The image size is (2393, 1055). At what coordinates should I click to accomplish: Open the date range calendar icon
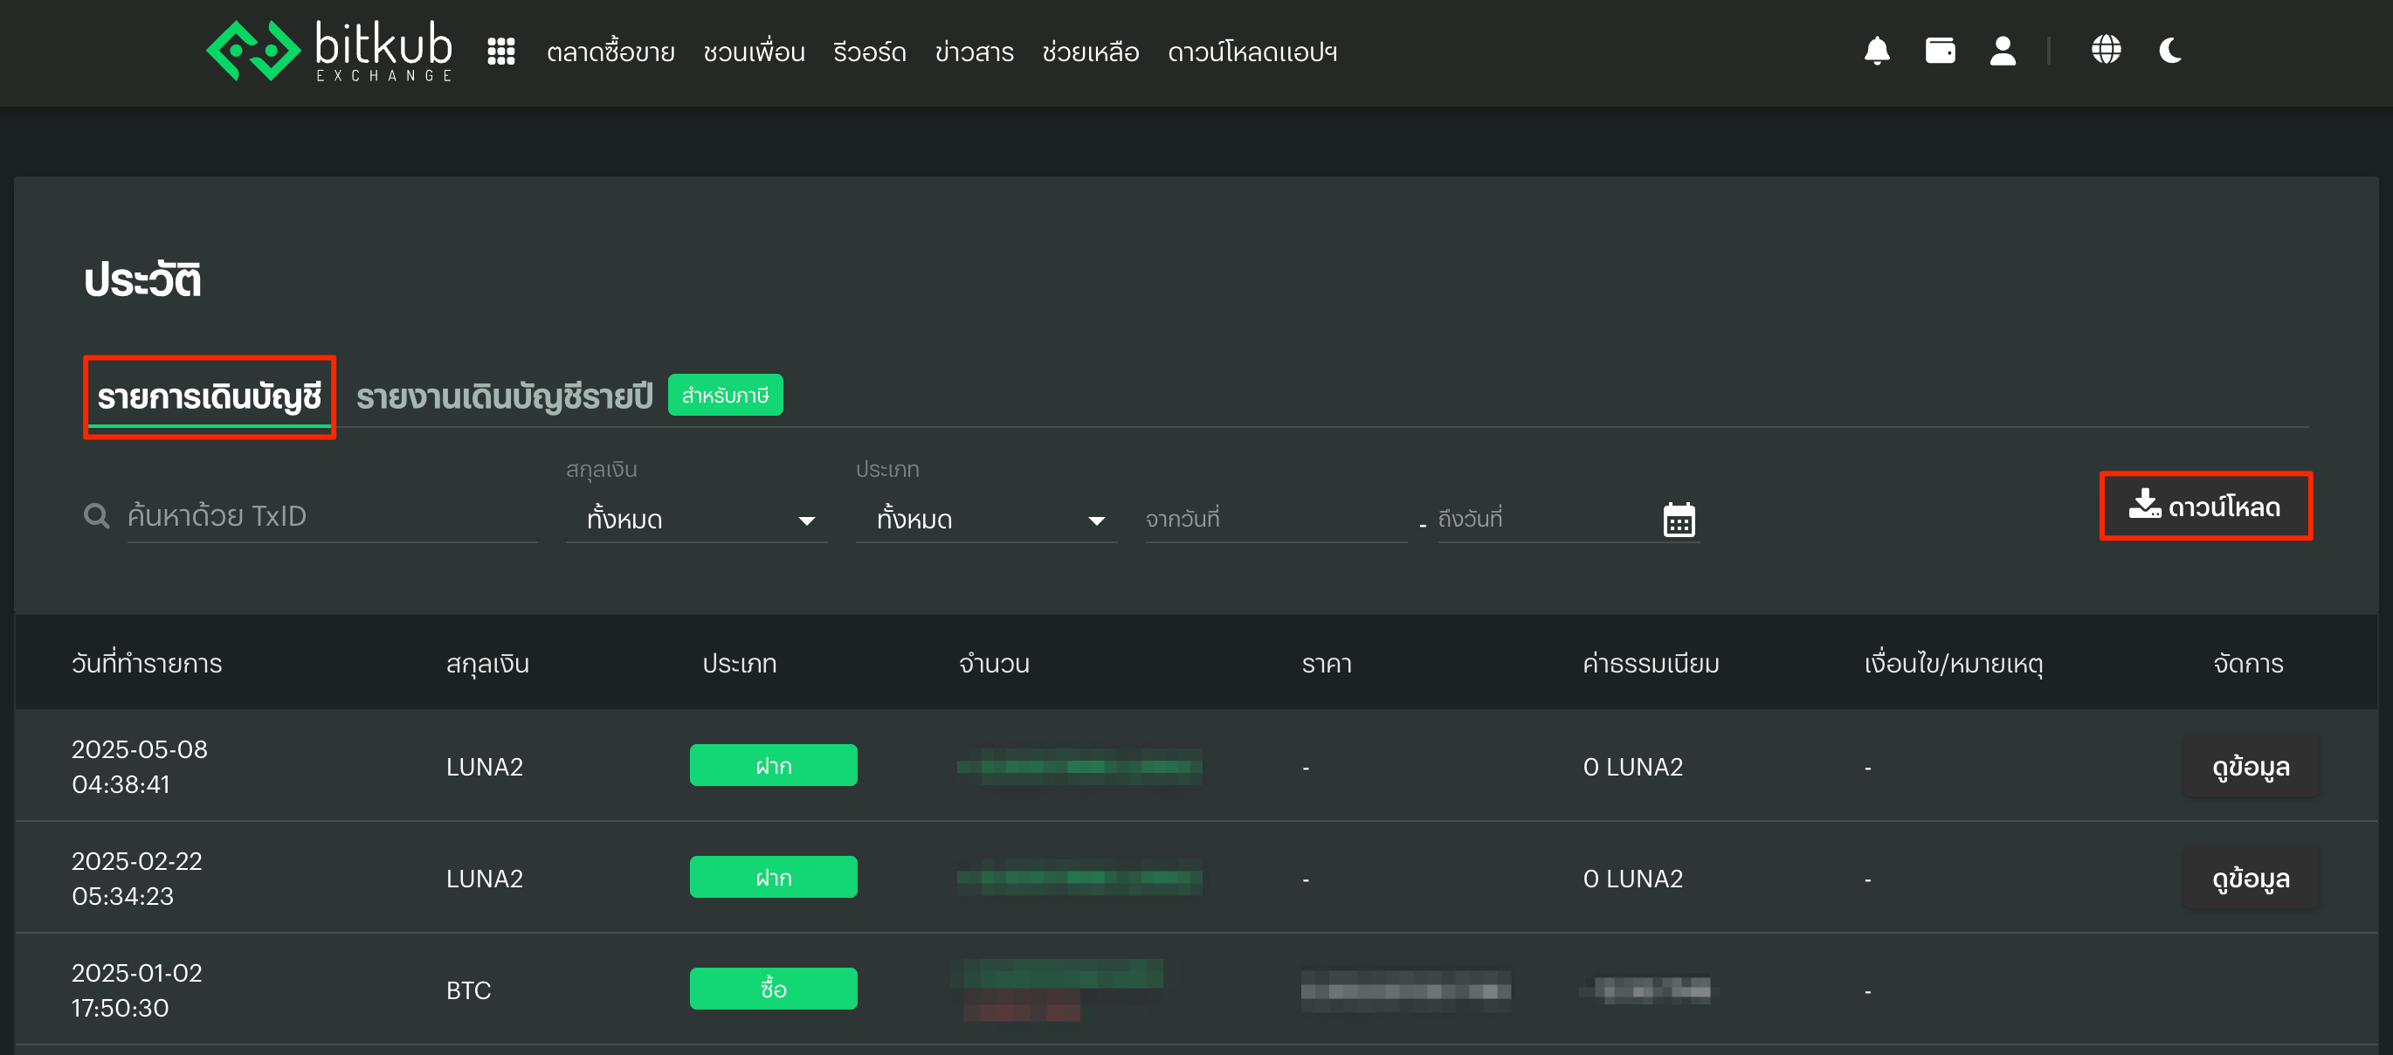pyautogui.click(x=1678, y=520)
